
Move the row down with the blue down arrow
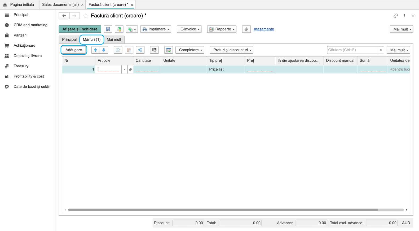point(104,50)
